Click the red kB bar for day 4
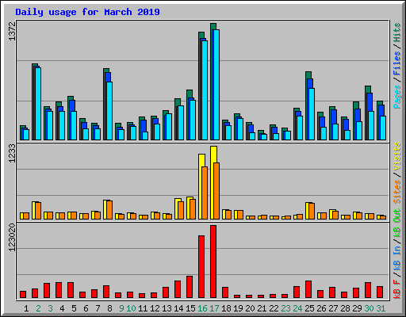 59,290
